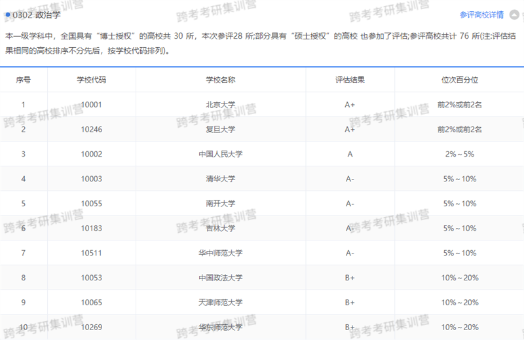Select the 华东师范大学 cell
This screenshot has height=340, width=524.
[221, 328]
